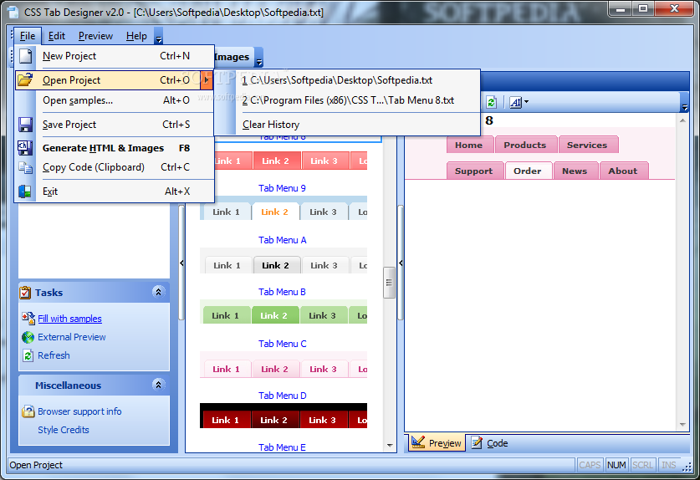
Task: Select Tab Menu D style
Action: [x=282, y=396]
